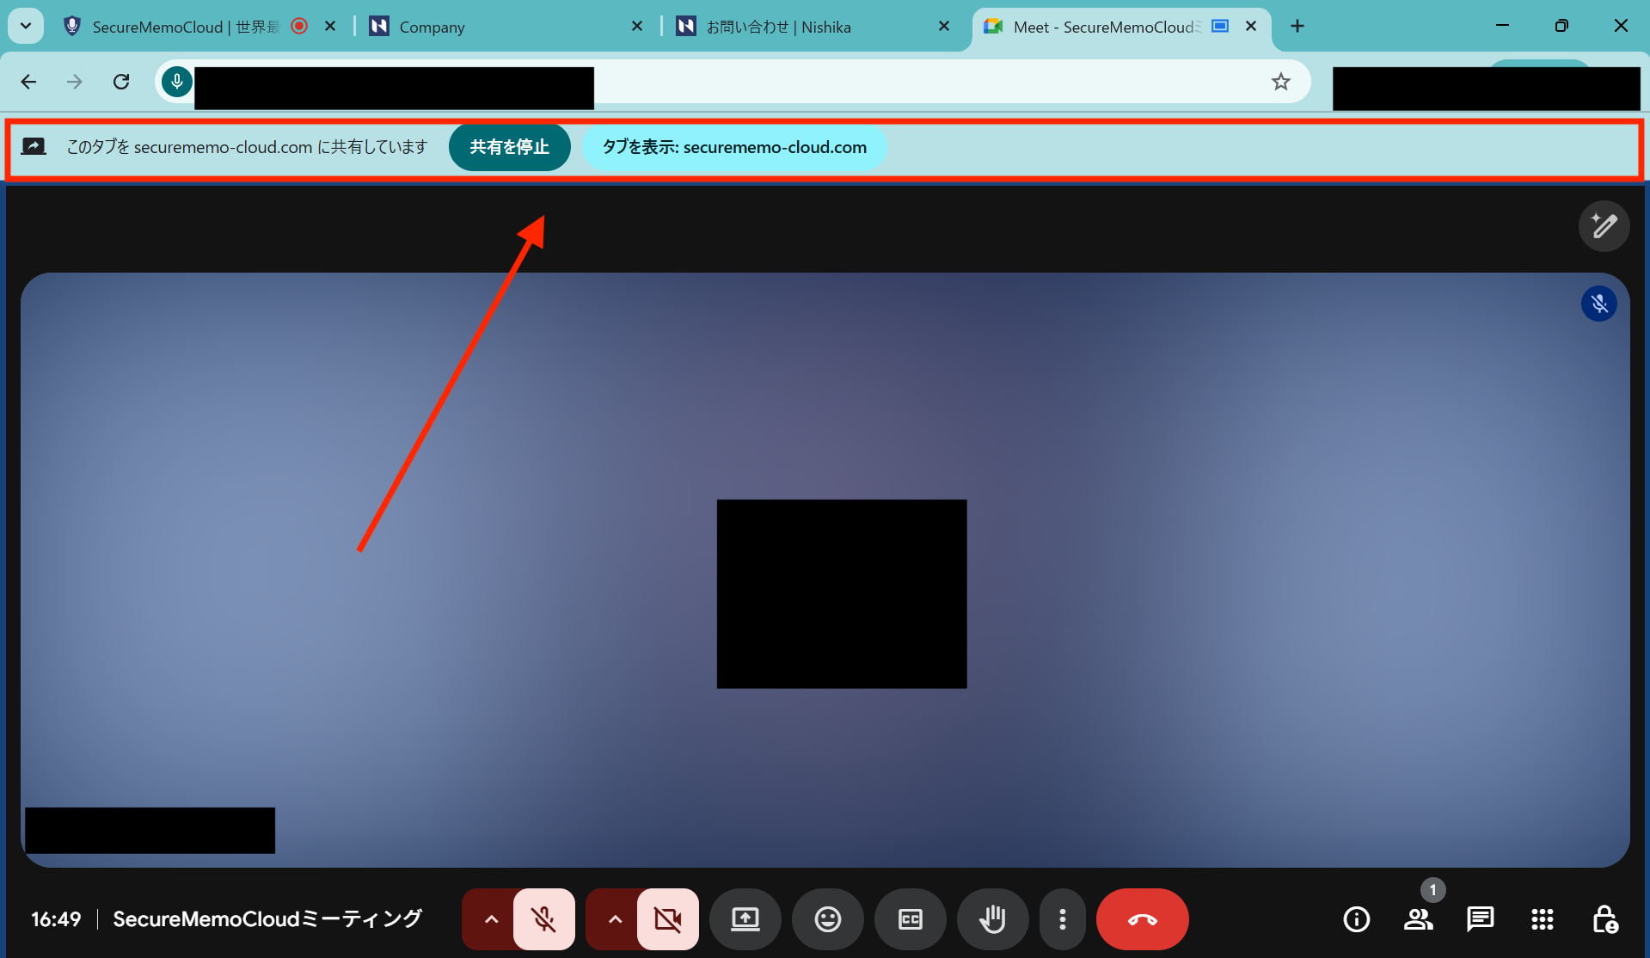Image resolution: width=1650 pixels, height=958 pixels.
Task: Open the emoji reactions button
Action: [x=827, y=919]
